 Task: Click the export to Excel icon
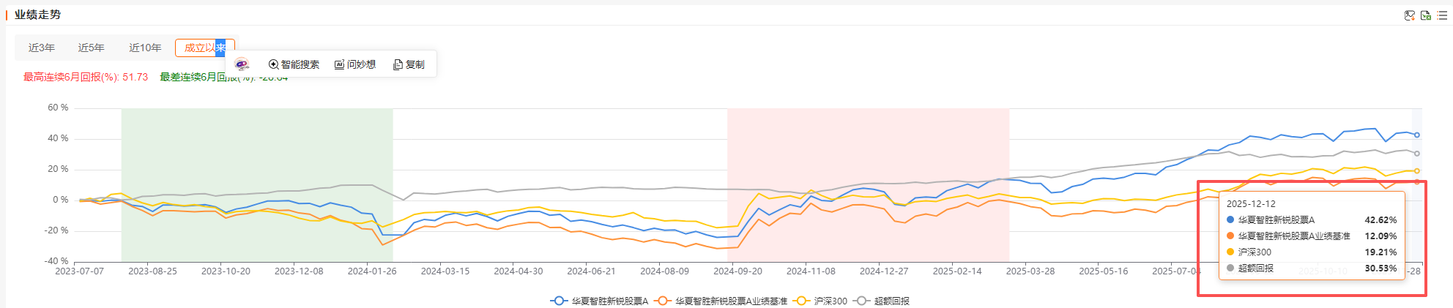1425,15
